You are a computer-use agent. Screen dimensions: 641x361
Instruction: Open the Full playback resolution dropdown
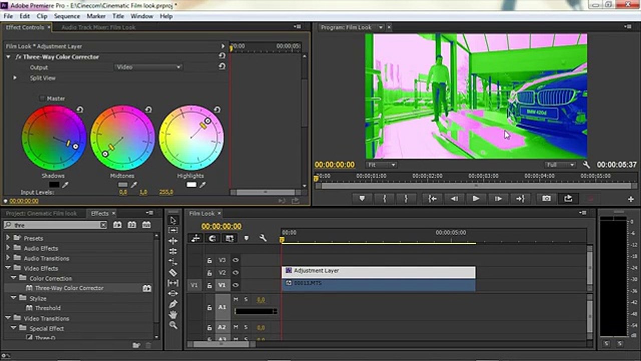click(x=560, y=164)
